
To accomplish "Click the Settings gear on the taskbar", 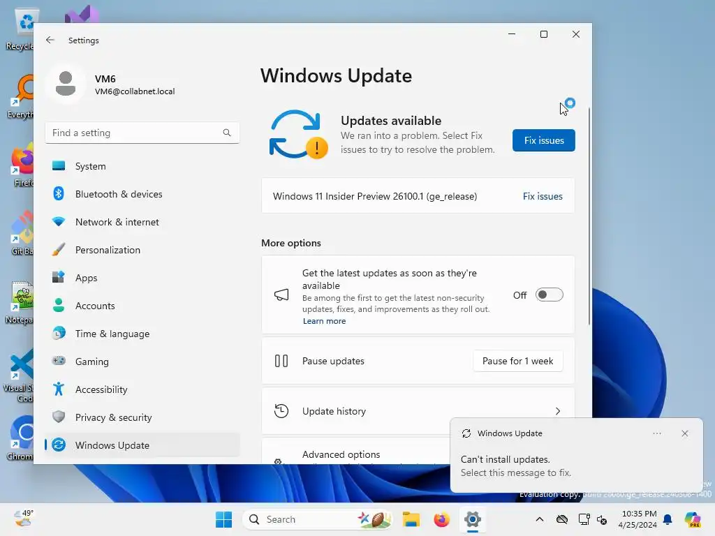I will coord(473,519).
